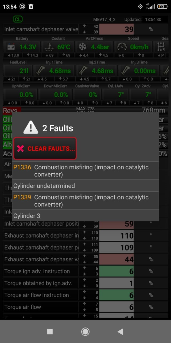Tap the Exhaust camshaft dephaser value bar 44
The image size is (171, 343).
click(x=116, y=259)
